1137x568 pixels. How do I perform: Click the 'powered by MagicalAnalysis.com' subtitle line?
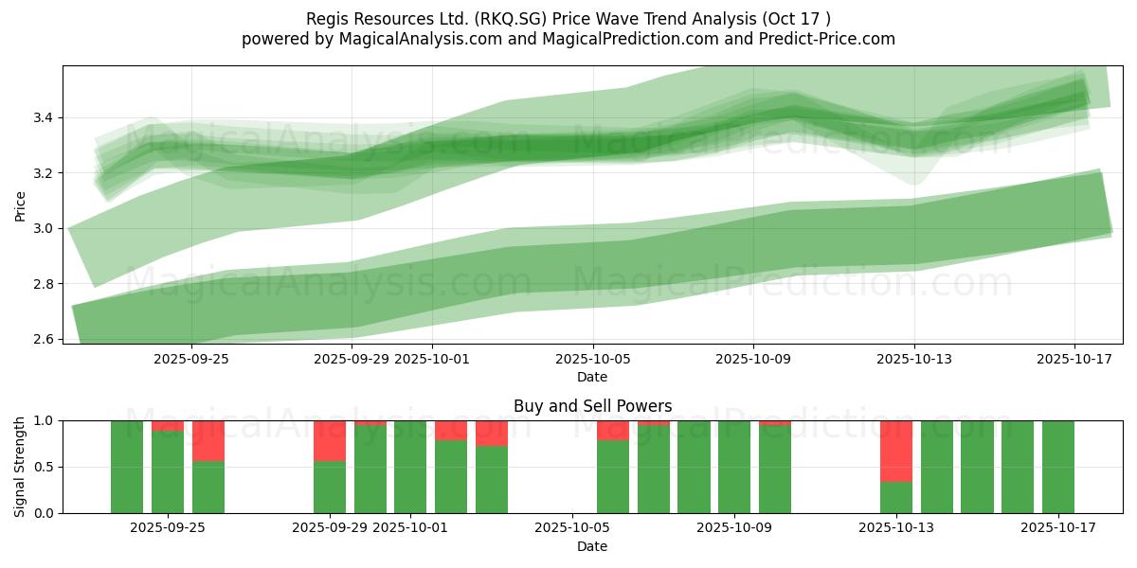point(568,39)
